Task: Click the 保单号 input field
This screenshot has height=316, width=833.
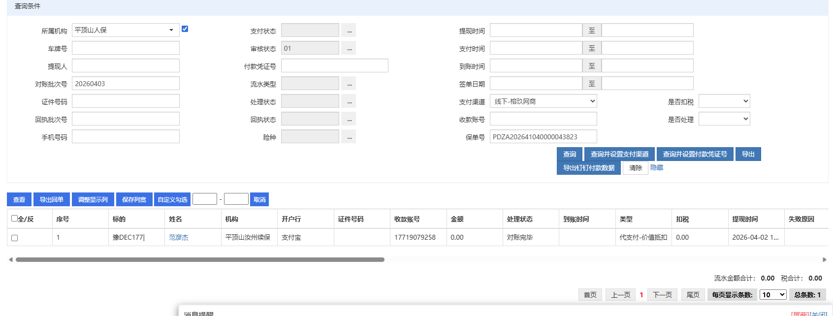Action: [x=543, y=137]
